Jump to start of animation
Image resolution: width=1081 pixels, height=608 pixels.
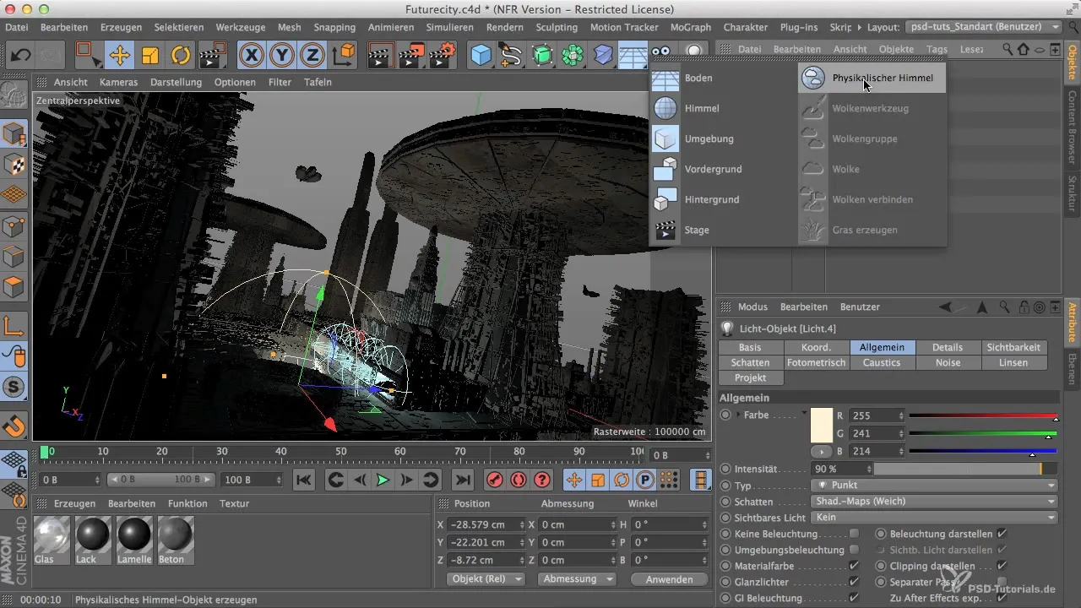point(303,480)
